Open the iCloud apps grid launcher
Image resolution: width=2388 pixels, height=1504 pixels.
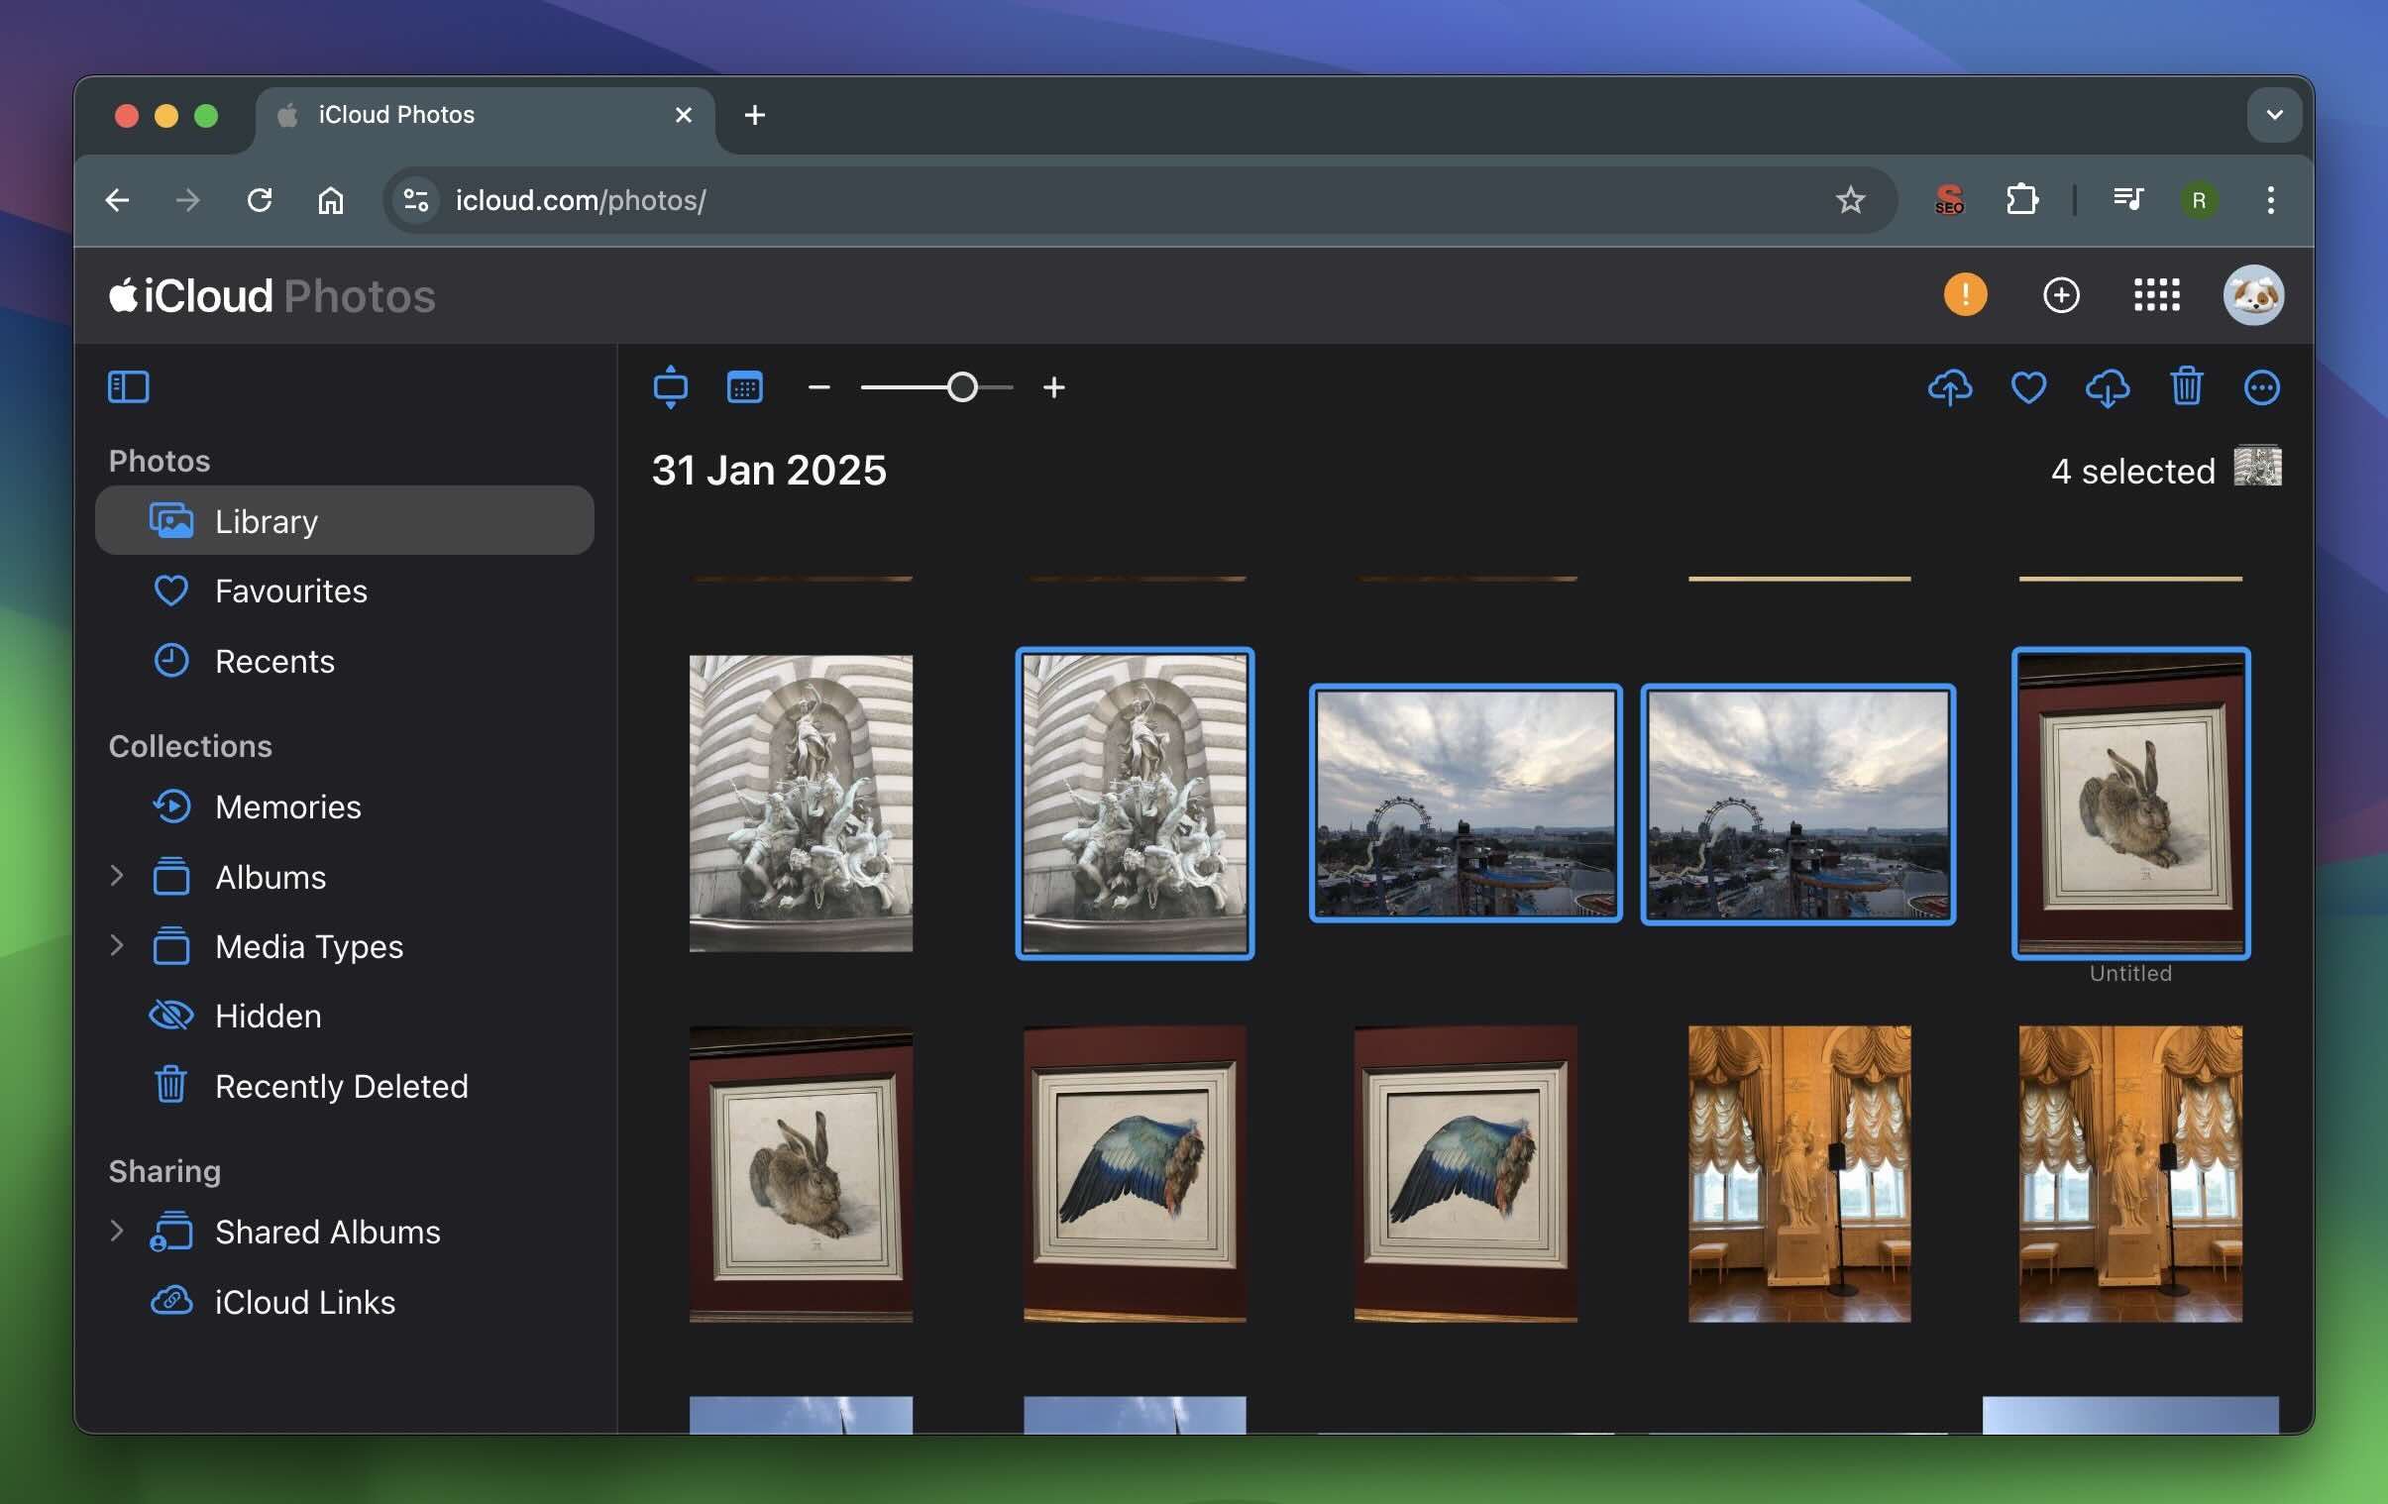coord(2156,294)
